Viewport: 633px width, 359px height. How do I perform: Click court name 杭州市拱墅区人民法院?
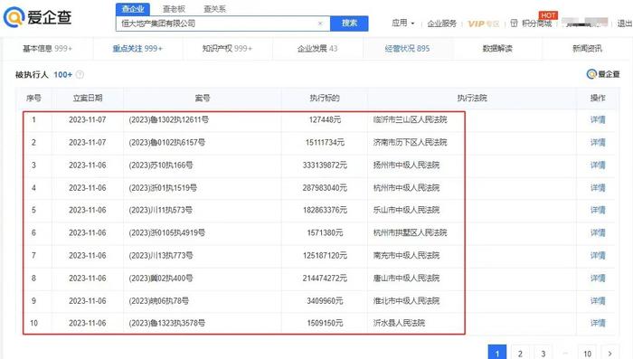point(410,232)
